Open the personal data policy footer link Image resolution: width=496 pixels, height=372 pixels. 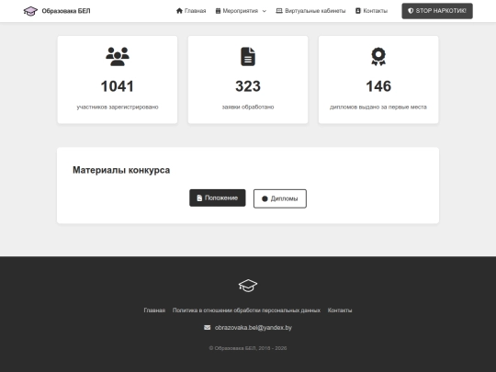[x=246, y=310]
